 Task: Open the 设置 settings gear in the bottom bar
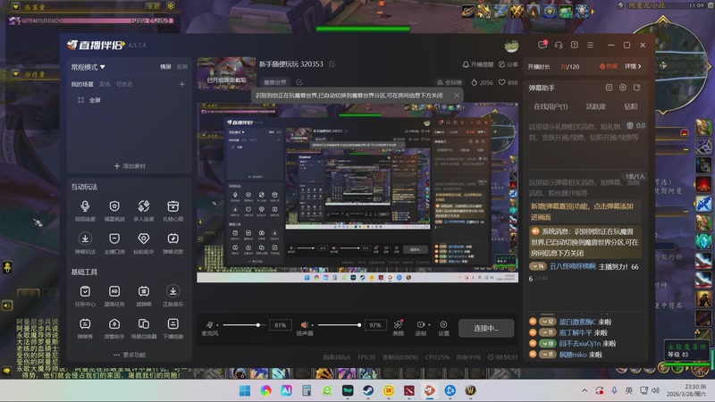(443, 328)
